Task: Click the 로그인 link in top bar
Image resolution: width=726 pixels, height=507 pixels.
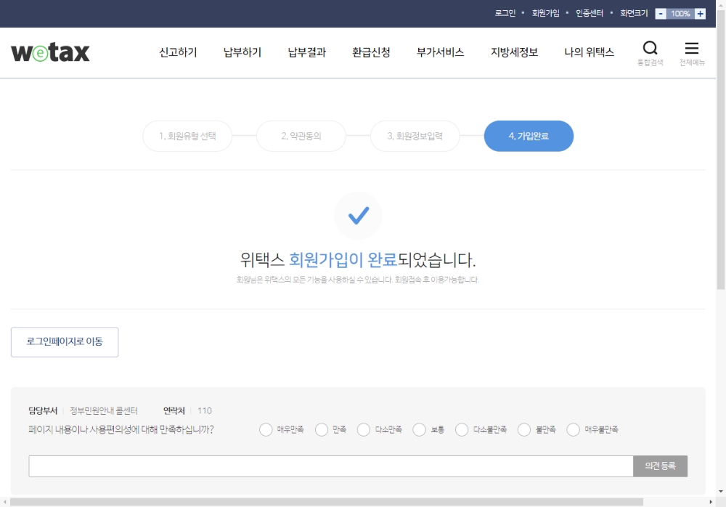Action: coord(505,14)
